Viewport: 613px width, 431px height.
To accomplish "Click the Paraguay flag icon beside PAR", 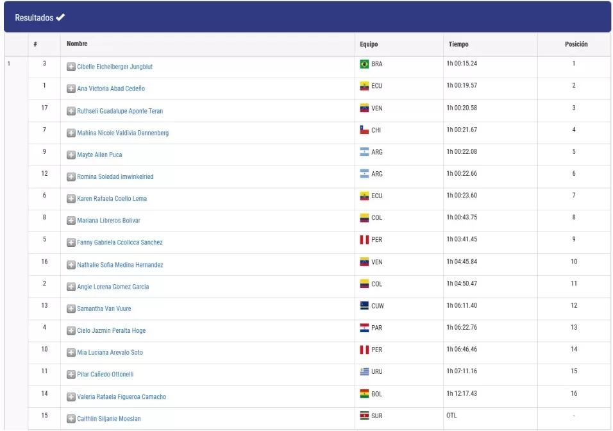I will 364,328.
